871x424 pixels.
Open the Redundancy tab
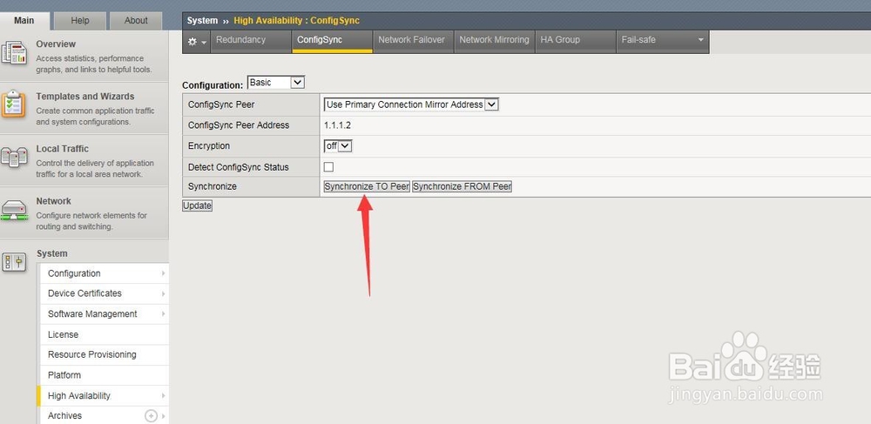click(251, 42)
